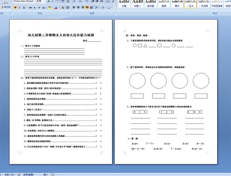This screenshot has width=231, height=176.
Task: Click 插入 insert mode in status bar
Action: [x=46, y=175]
